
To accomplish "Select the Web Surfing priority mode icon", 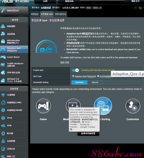I will [103, 106].
